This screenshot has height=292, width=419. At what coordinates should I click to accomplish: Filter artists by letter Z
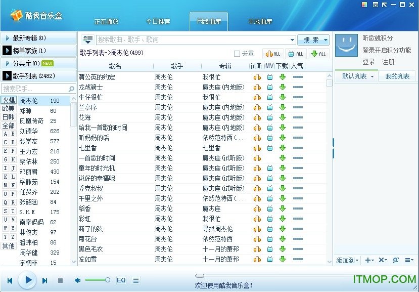(13, 237)
